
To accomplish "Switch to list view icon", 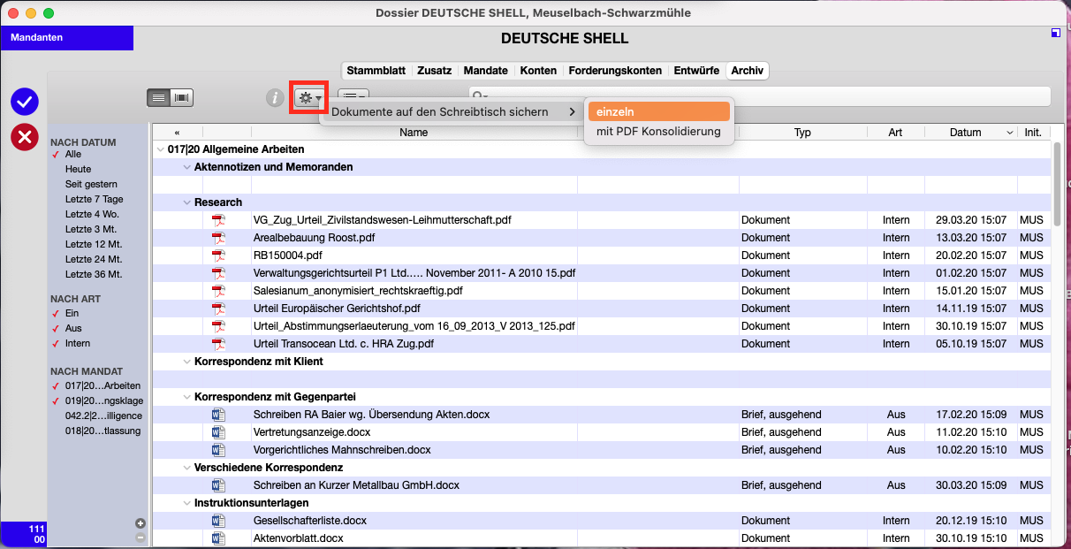I will [x=158, y=97].
